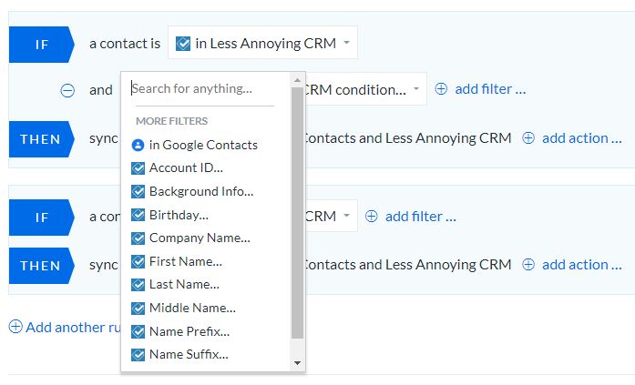
Task: Click 'Contacts and Less Annoying CRM' in second THEN row
Action: click(408, 265)
